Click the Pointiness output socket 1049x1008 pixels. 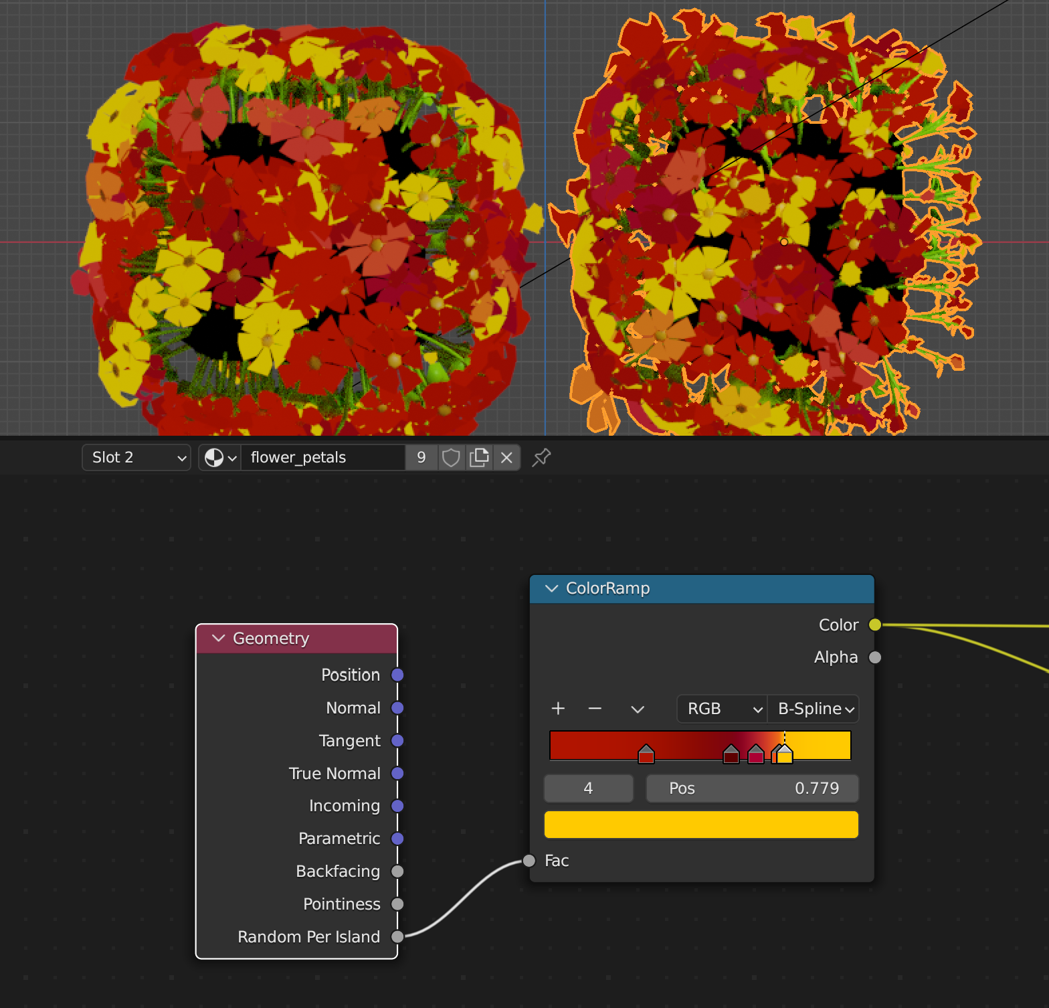point(397,904)
